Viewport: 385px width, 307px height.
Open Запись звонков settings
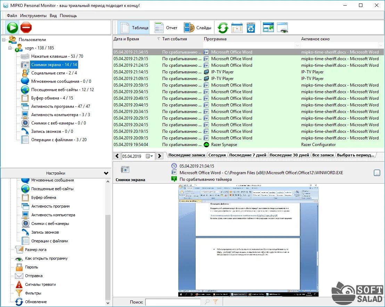pyautogui.click(x=45, y=232)
